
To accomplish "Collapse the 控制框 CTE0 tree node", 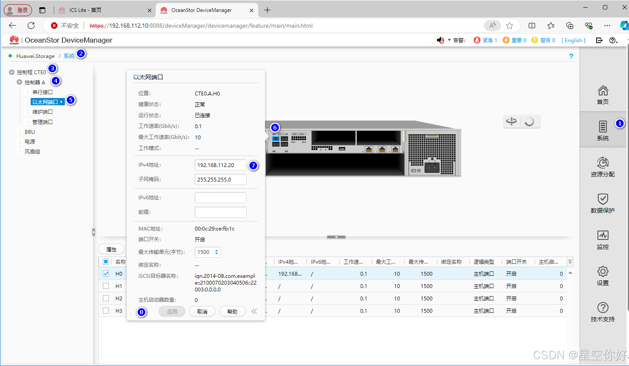I will pyautogui.click(x=12, y=72).
